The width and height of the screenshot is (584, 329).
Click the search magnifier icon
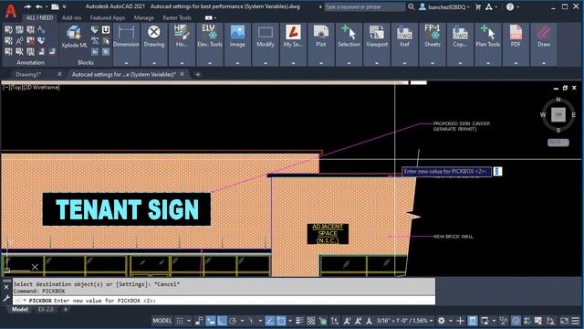tap(412, 6)
